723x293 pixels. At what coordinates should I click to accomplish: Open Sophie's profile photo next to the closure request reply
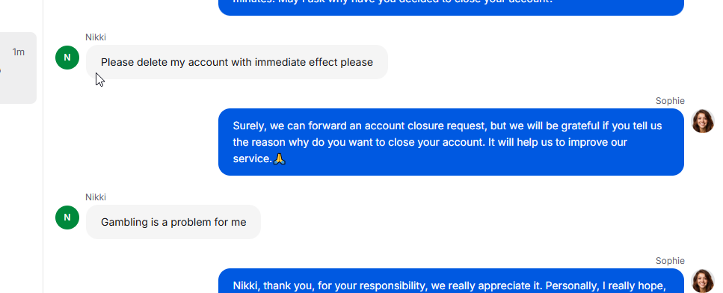[703, 121]
